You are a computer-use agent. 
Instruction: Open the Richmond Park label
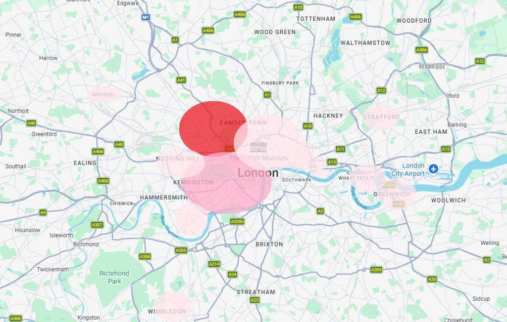click(114, 277)
